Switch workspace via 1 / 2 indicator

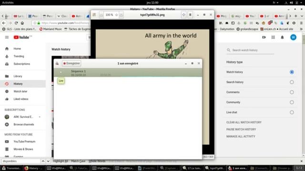tap(299, 168)
